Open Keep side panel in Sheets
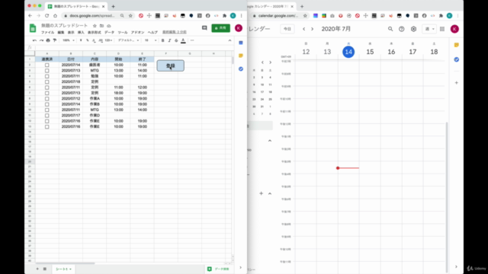The image size is (488, 274). click(x=241, y=56)
